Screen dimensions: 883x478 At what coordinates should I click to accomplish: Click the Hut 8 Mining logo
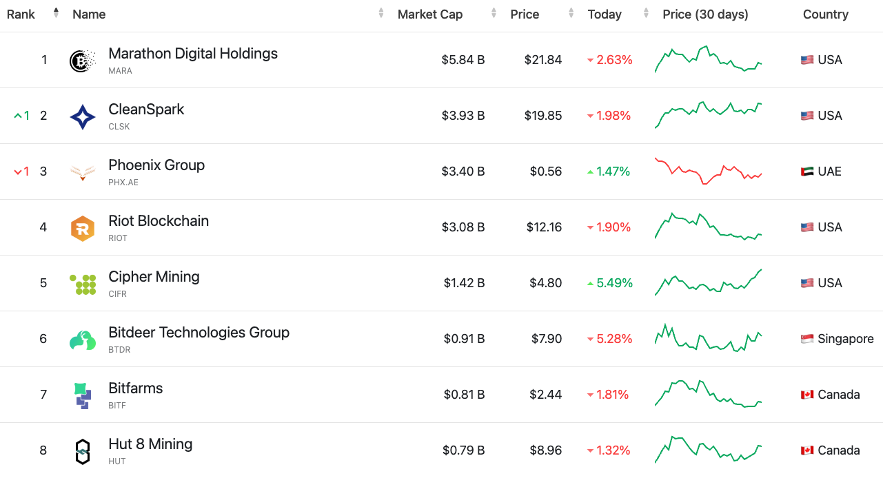point(83,451)
